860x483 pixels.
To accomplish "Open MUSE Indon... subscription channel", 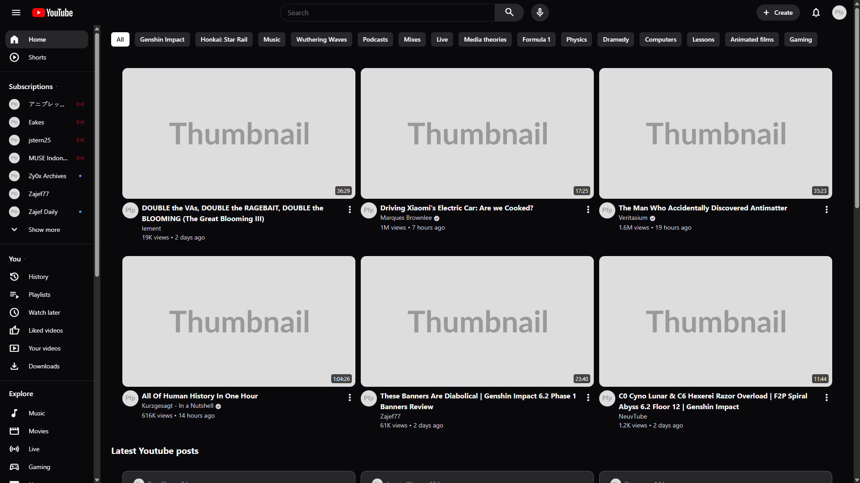I will (x=47, y=158).
